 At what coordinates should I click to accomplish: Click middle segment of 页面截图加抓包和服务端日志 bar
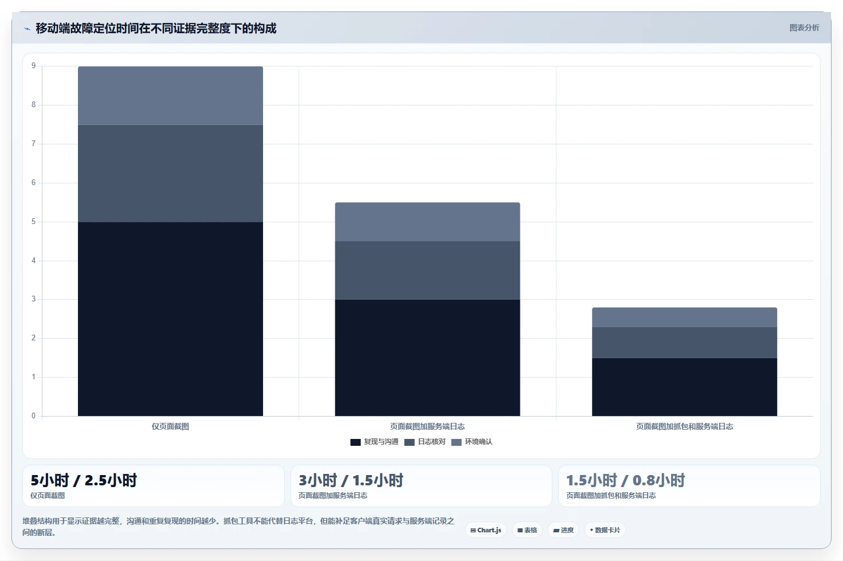pyautogui.click(x=684, y=343)
